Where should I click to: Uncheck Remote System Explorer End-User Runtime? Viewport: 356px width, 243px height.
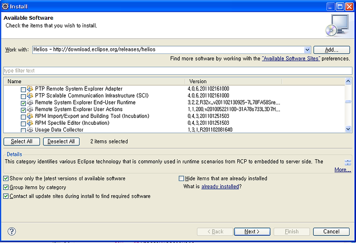point(23,103)
